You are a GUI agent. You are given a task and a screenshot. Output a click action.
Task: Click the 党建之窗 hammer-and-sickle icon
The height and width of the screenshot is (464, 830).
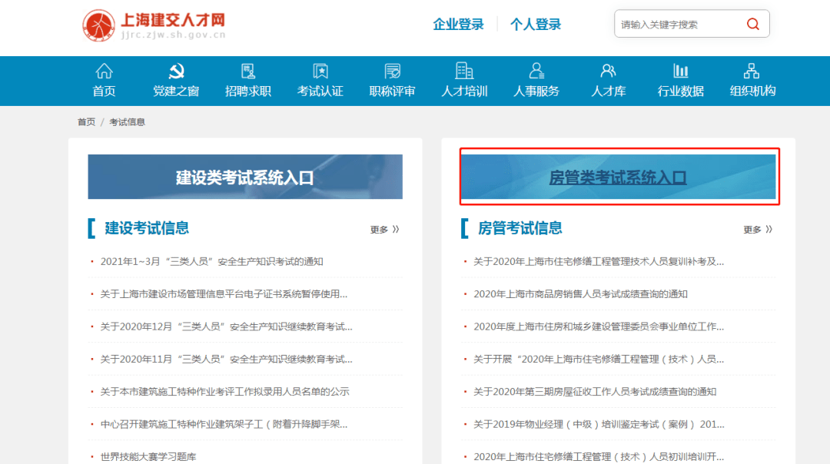coord(176,71)
